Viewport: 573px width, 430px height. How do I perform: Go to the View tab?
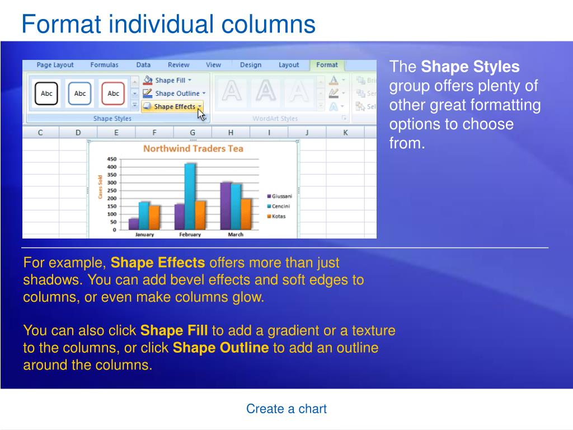(213, 65)
